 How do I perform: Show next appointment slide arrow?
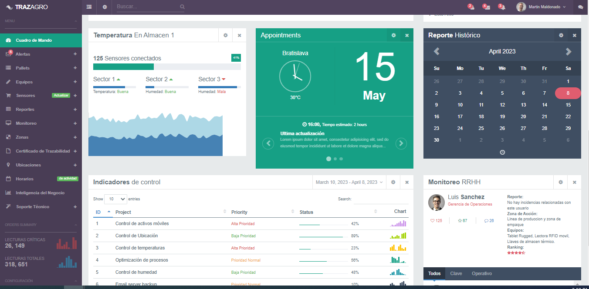[x=401, y=143]
